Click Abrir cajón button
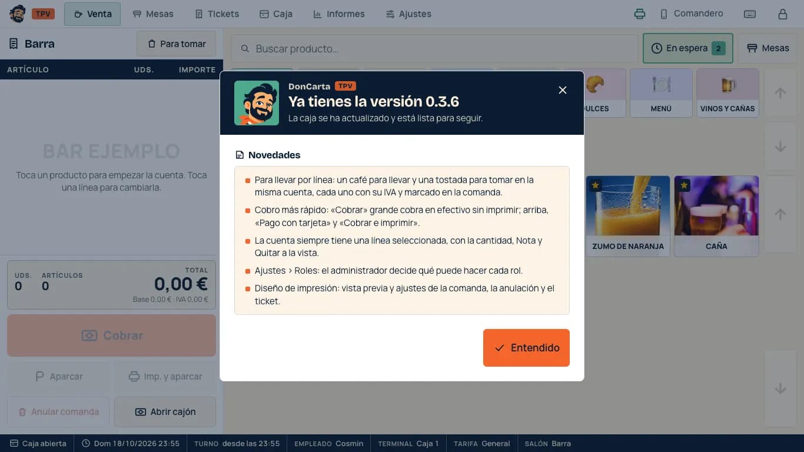The height and width of the screenshot is (452, 804). [x=165, y=412]
